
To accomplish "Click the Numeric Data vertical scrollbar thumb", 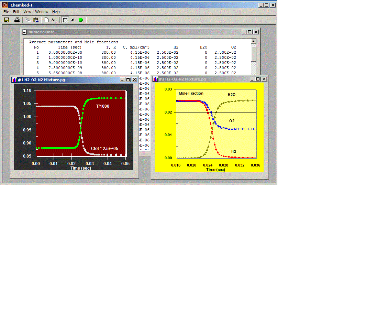I will click(254, 53).
